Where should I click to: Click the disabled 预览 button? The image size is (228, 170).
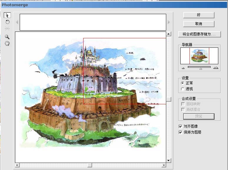click(x=199, y=116)
